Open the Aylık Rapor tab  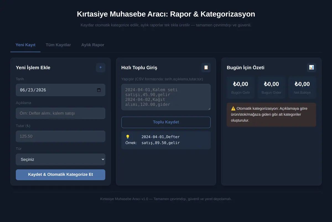[x=93, y=45]
